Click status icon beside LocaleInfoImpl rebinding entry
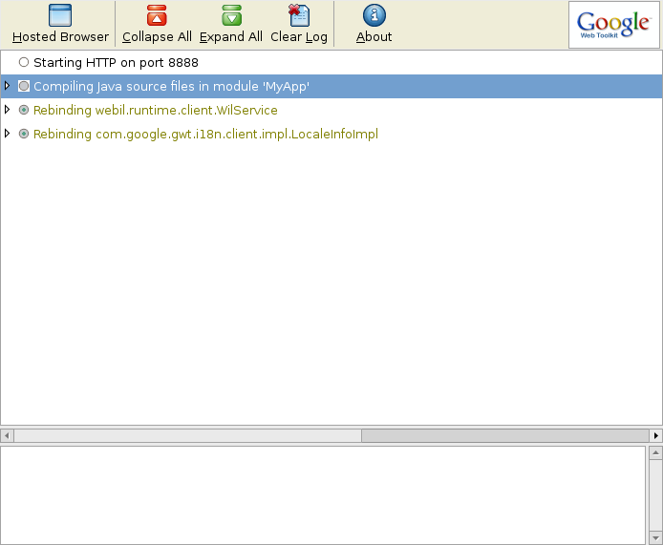The height and width of the screenshot is (545, 663). pos(24,134)
